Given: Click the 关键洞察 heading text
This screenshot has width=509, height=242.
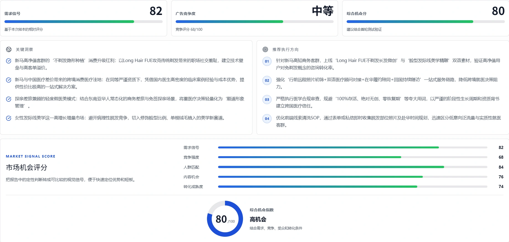Looking at the screenshot, I should 24,50.
